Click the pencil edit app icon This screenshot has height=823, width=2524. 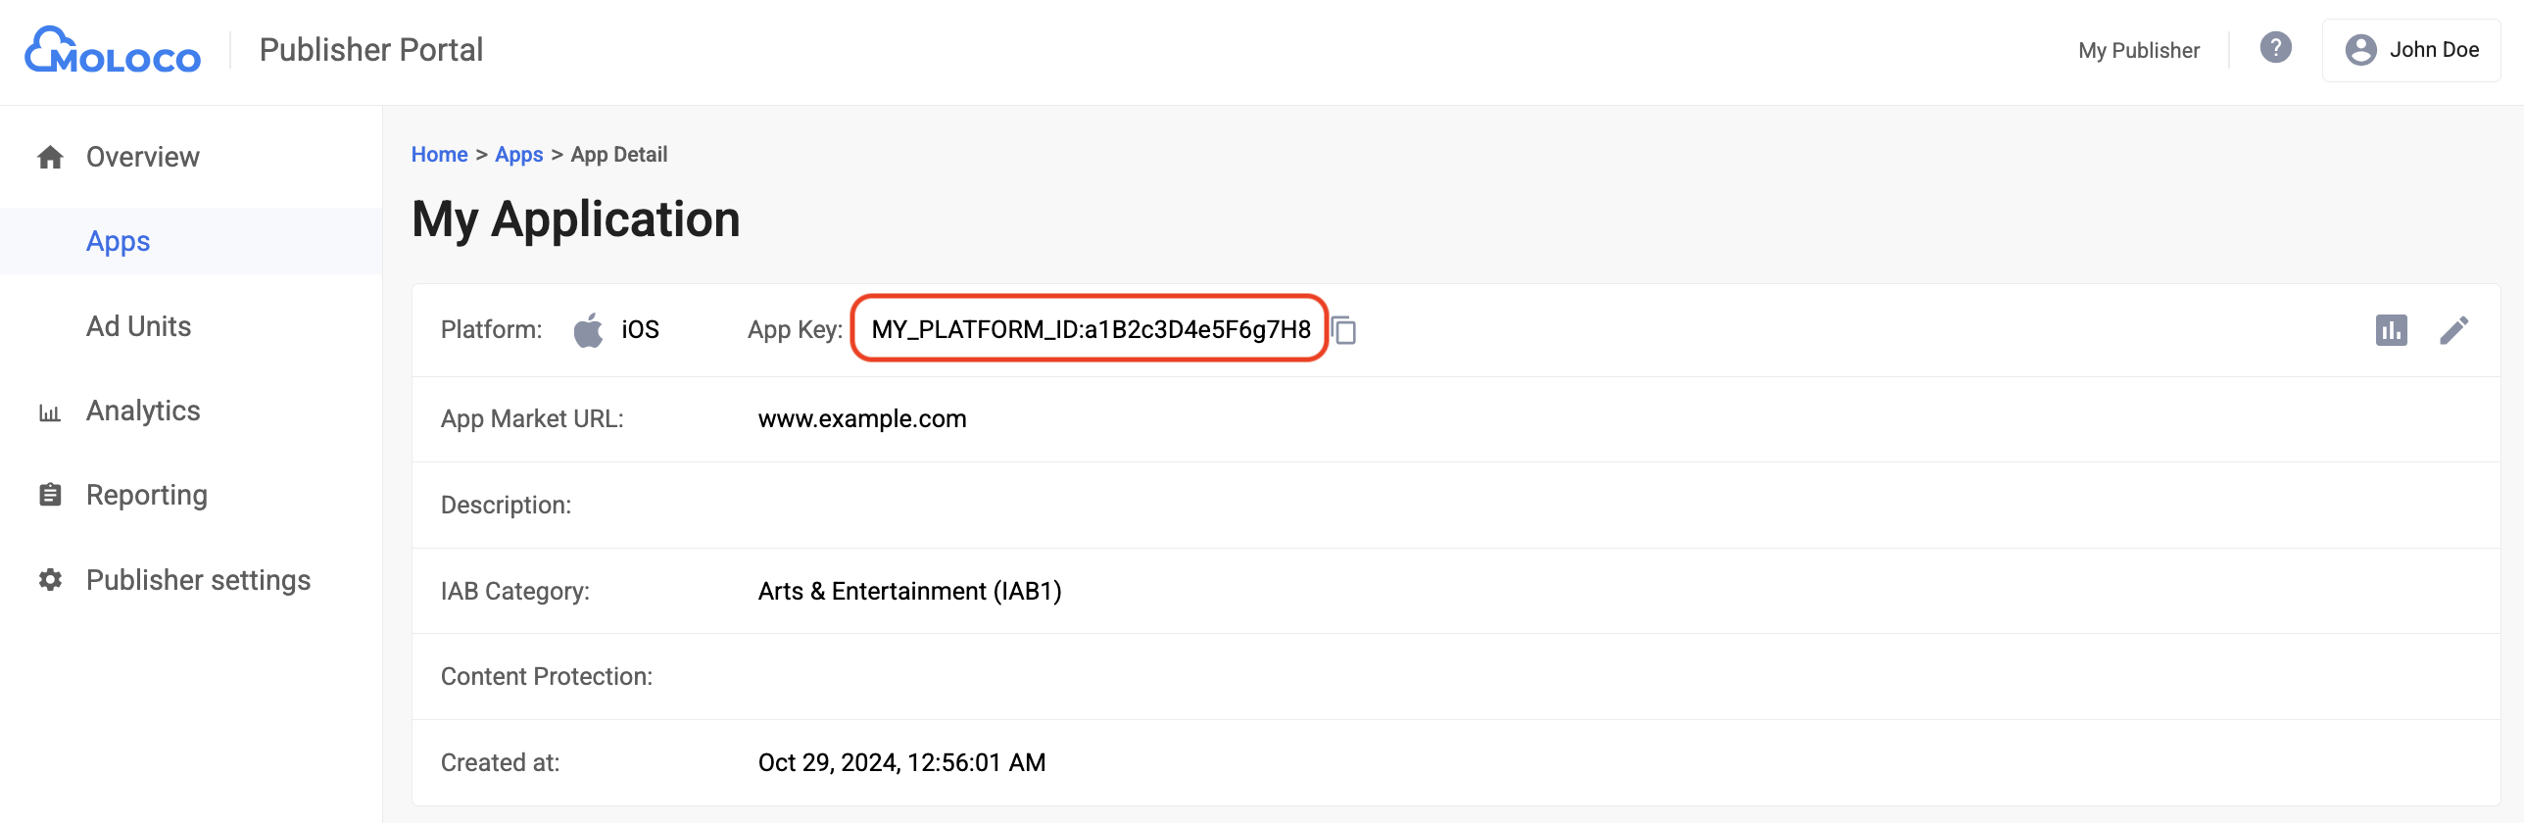[x=2453, y=330]
